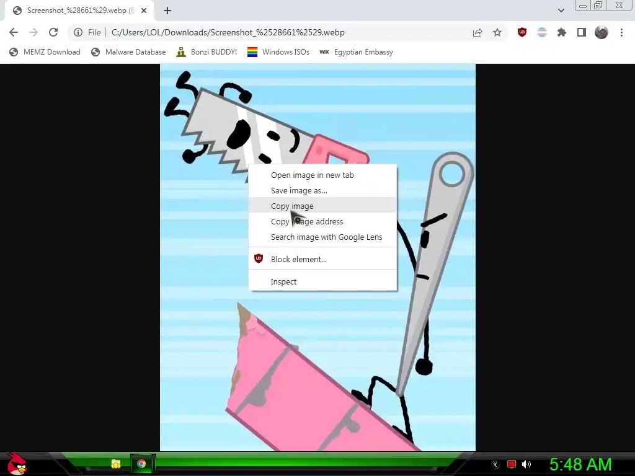Reload the page with the refresh icon

(53, 32)
